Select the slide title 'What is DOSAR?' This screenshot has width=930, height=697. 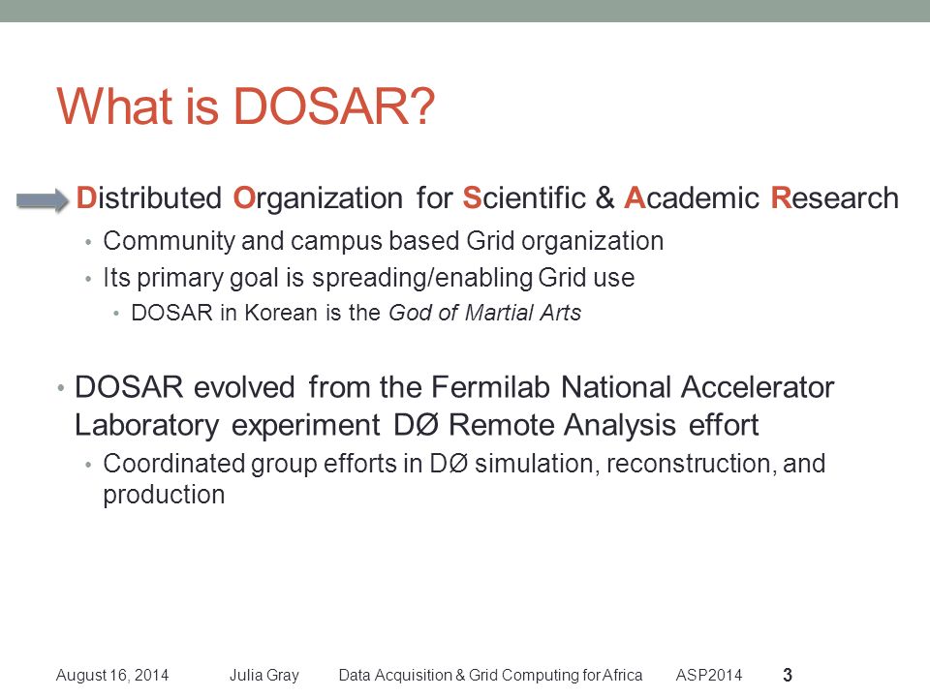[x=245, y=106]
